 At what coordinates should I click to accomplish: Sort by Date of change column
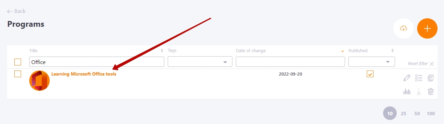[x=251, y=51]
